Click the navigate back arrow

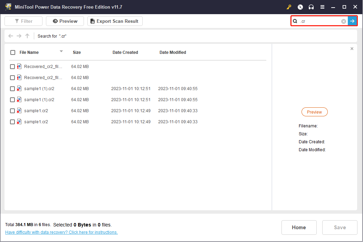tap(10, 36)
